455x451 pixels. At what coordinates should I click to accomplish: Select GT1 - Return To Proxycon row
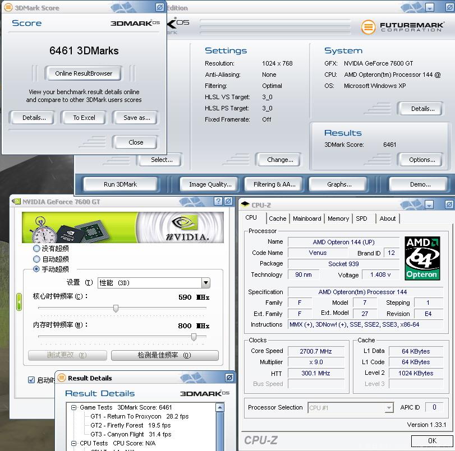click(139, 416)
